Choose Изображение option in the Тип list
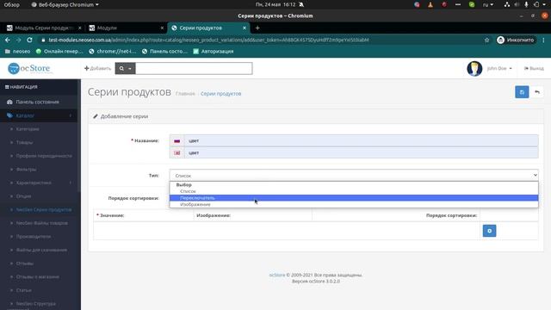The width and height of the screenshot is (551, 310). (354, 204)
